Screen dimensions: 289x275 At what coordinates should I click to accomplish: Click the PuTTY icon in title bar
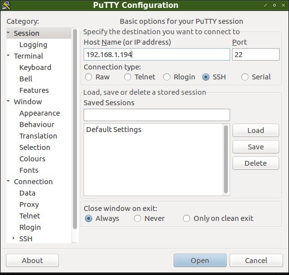6,5
